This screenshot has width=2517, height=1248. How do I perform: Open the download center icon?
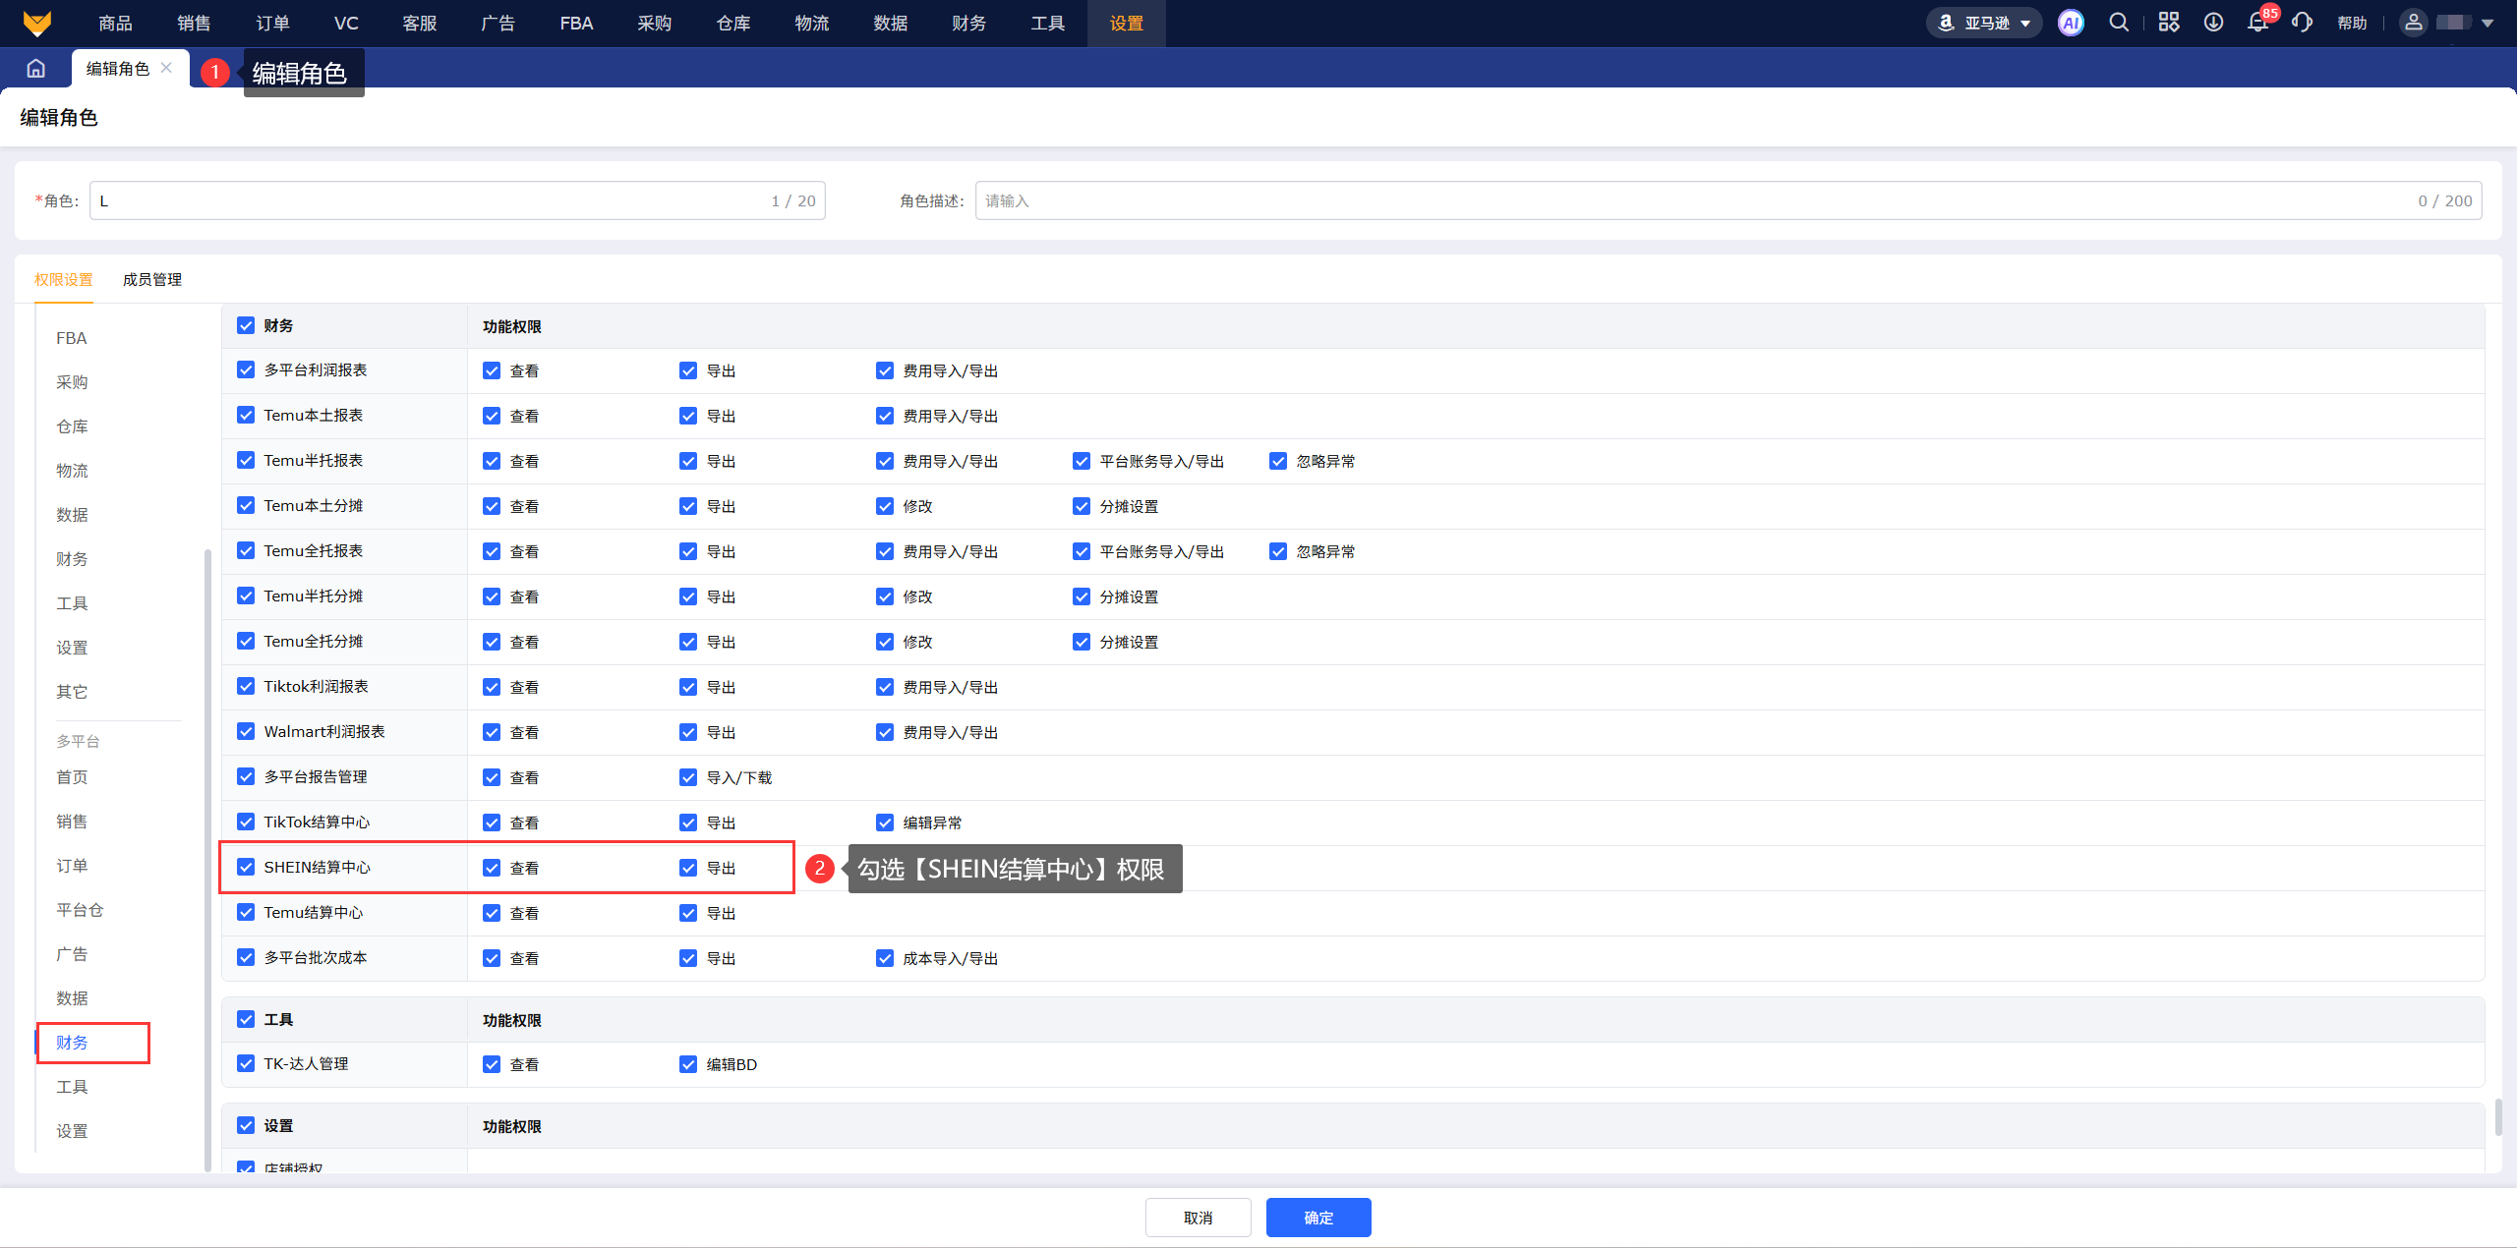click(x=2213, y=23)
